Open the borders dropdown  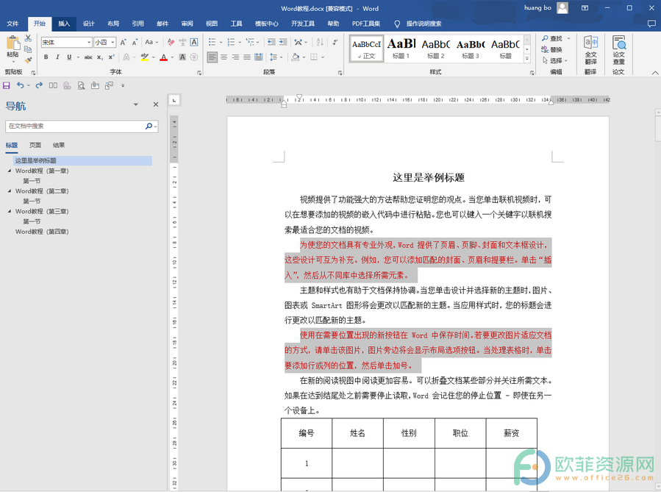pyautogui.click(x=323, y=57)
